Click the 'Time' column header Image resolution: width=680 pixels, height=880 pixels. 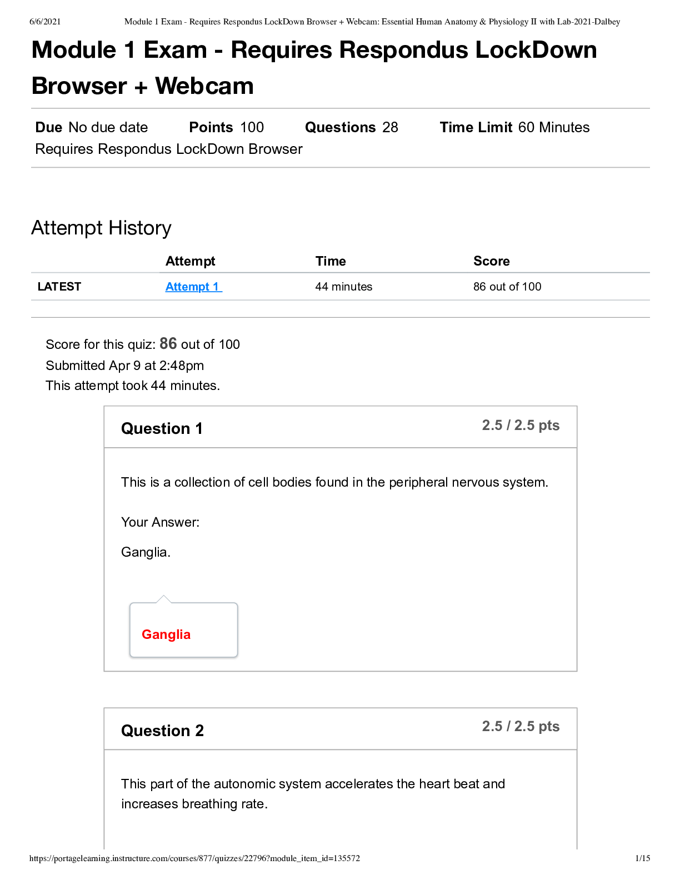click(331, 261)
